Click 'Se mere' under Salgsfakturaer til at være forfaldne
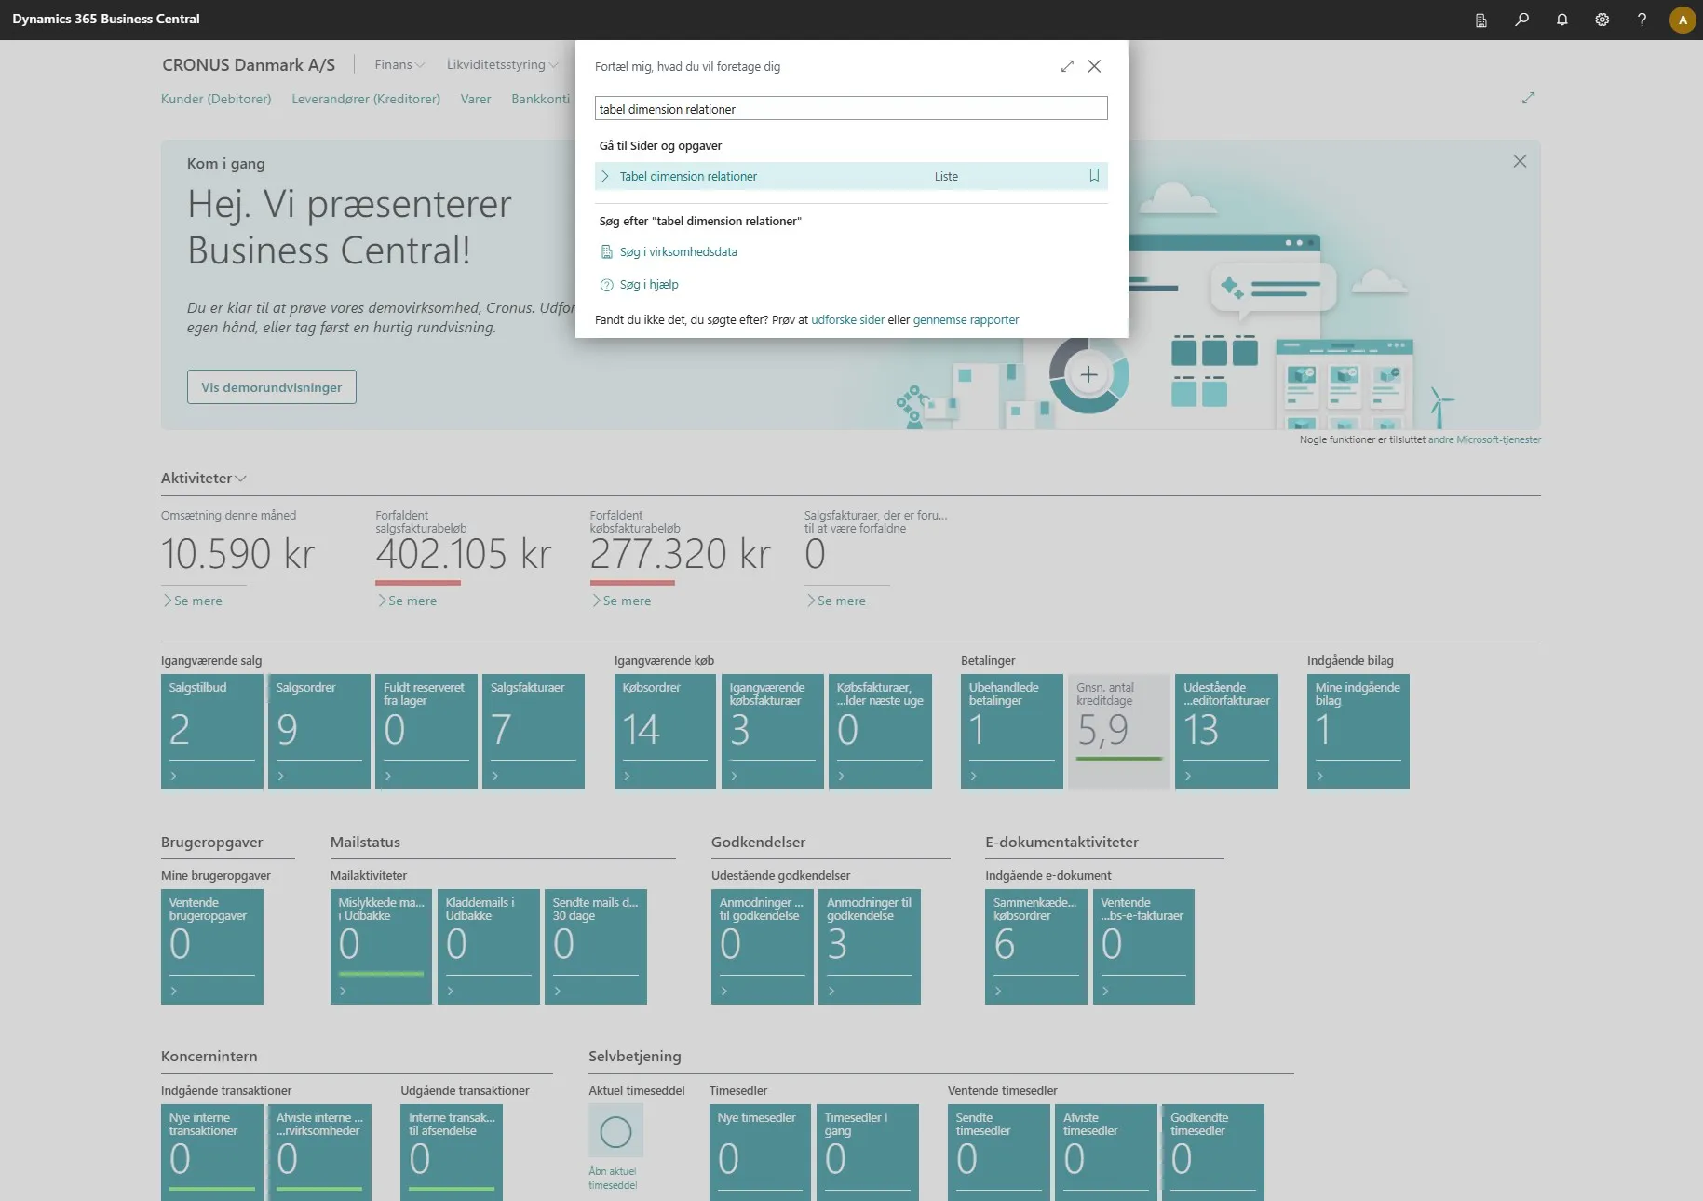Screen dimensions: 1703x1201 [836, 601]
